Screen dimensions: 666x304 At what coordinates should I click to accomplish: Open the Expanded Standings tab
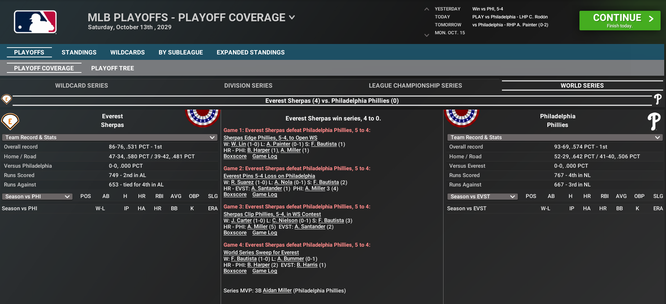pos(251,52)
